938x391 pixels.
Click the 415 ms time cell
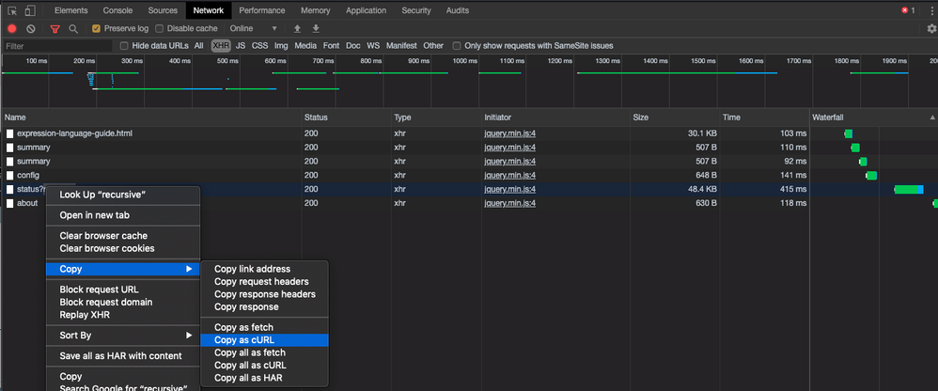coord(764,190)
